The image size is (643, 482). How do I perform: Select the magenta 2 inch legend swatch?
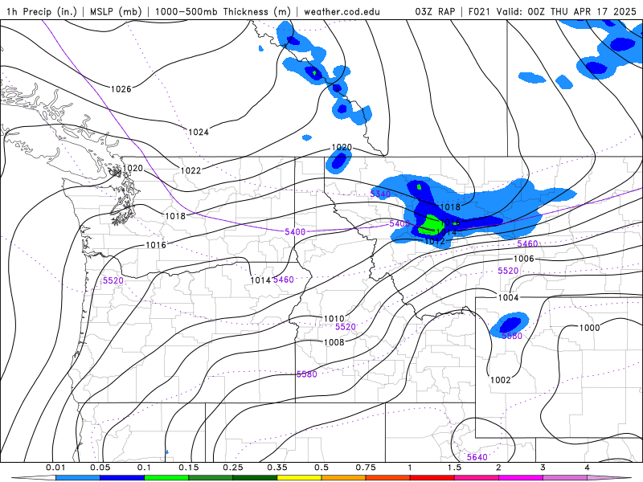[x=521, y=478]
